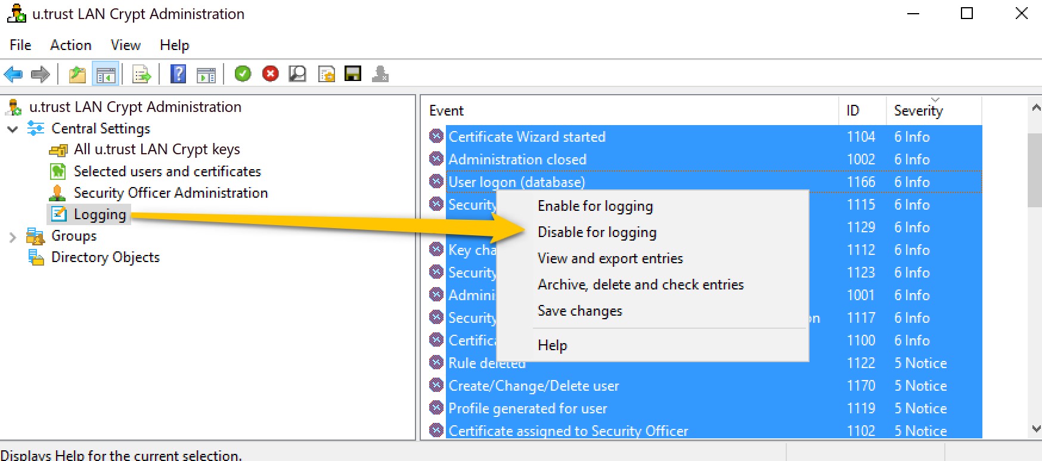Click the Export List toolbar icon
Viewport: 1042px width, 461px height.
coord(142,74)
